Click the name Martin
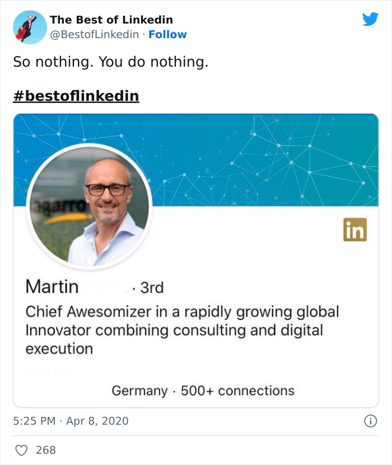Viewport: 392px width, 465px height. [x=52, y=287]
